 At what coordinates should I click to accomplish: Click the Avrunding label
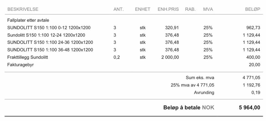204,92
